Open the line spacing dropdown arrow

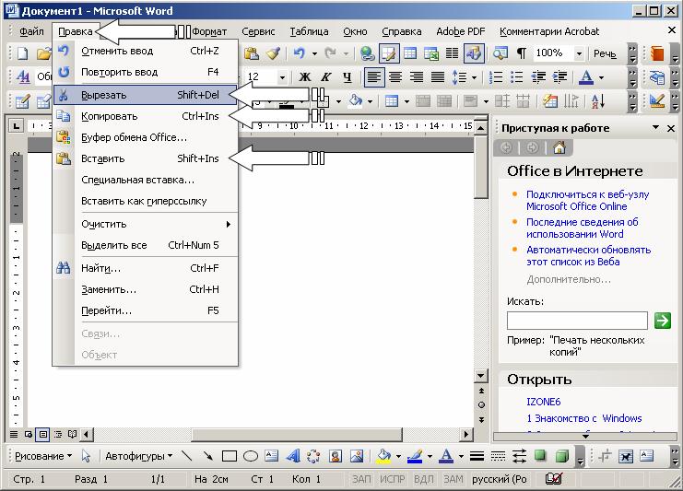[x=475, y=77]
